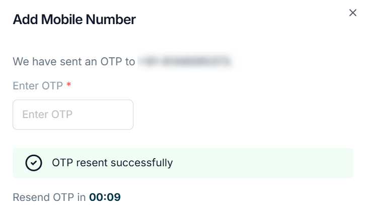Viewport: 369px width, 219px height.
Task: Click the 00:09 countdown timer
Action: [105, 197]
